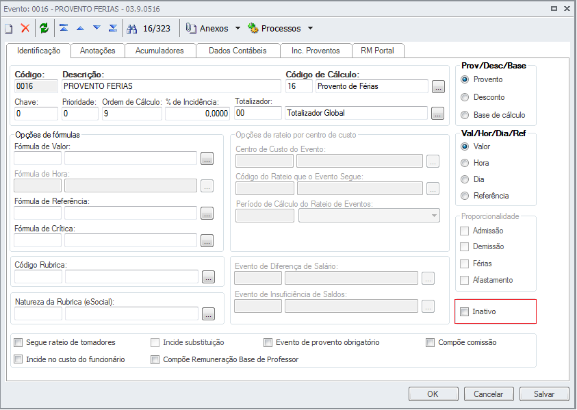Viewport: 577px width, 410px height.
Task: Open lookup for Código de Cálculo
Action: [x=438, y=87]
